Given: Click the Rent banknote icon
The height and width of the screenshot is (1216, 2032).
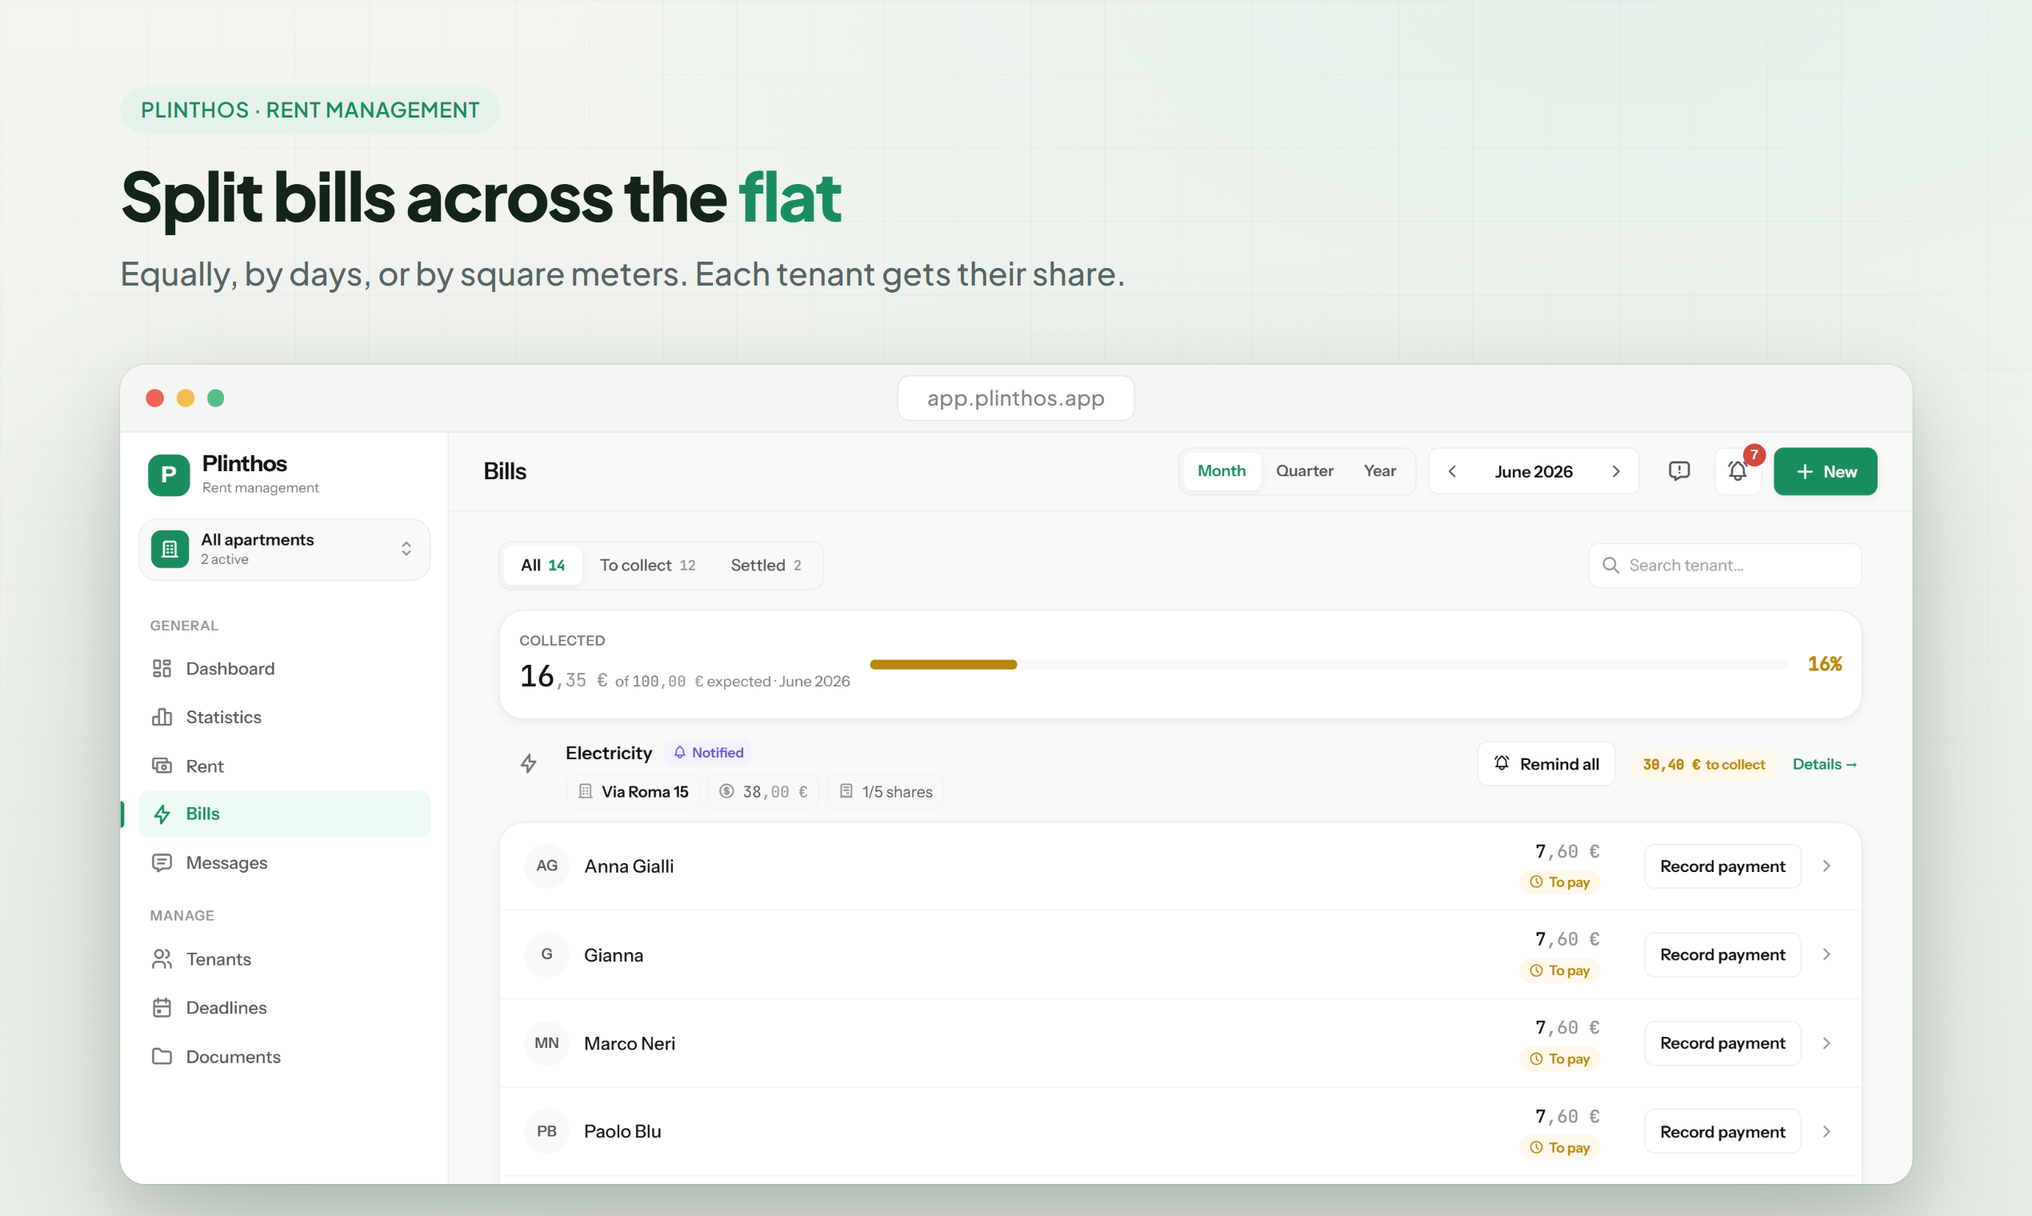Looking at the screenshot, I should pos(162,766).
